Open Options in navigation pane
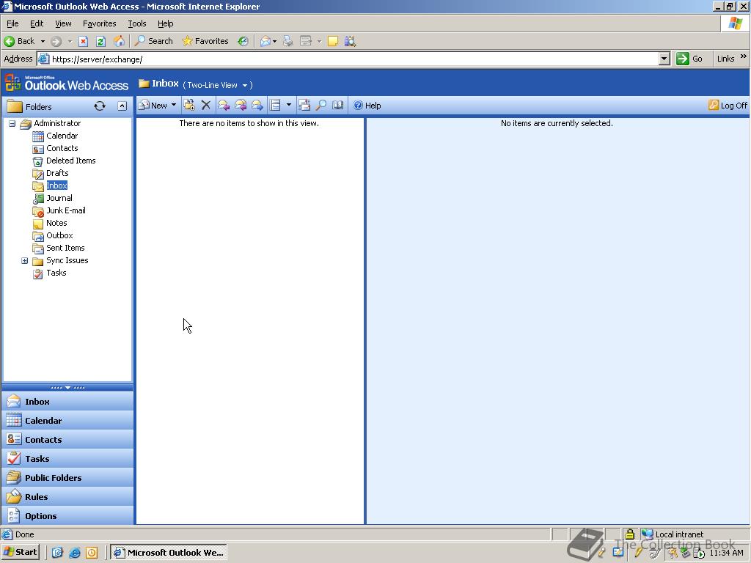This screenshot has height=563, width=751. (67, 516)
